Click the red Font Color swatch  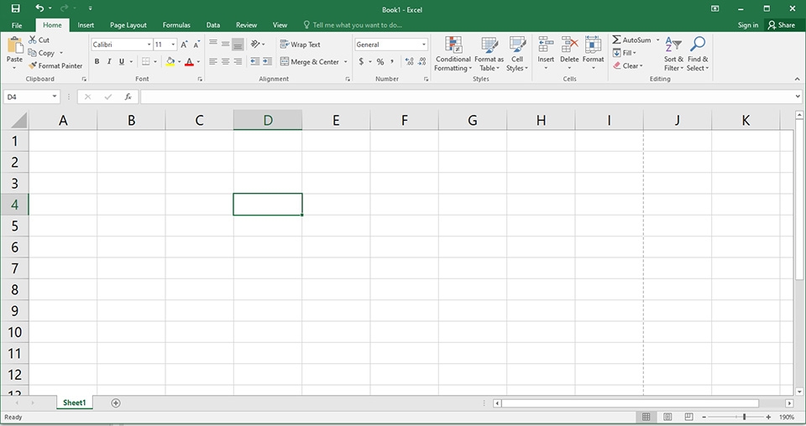189,61
